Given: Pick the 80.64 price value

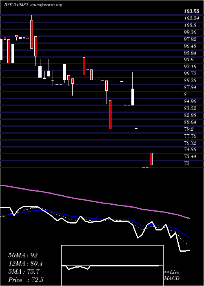Looking at the screenshot, I should point(190,122).
